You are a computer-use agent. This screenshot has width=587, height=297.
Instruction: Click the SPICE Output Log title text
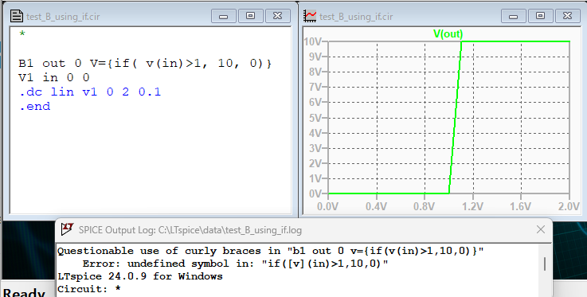coord(190,229)
